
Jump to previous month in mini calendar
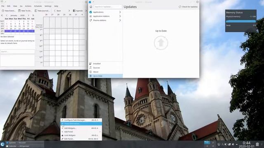click(7, 15)
